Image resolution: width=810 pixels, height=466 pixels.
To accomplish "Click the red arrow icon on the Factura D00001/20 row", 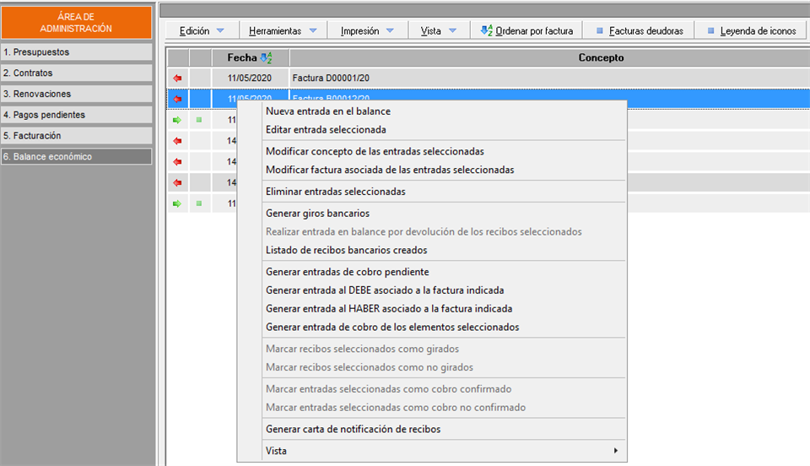I will click(x=177, y=78).
